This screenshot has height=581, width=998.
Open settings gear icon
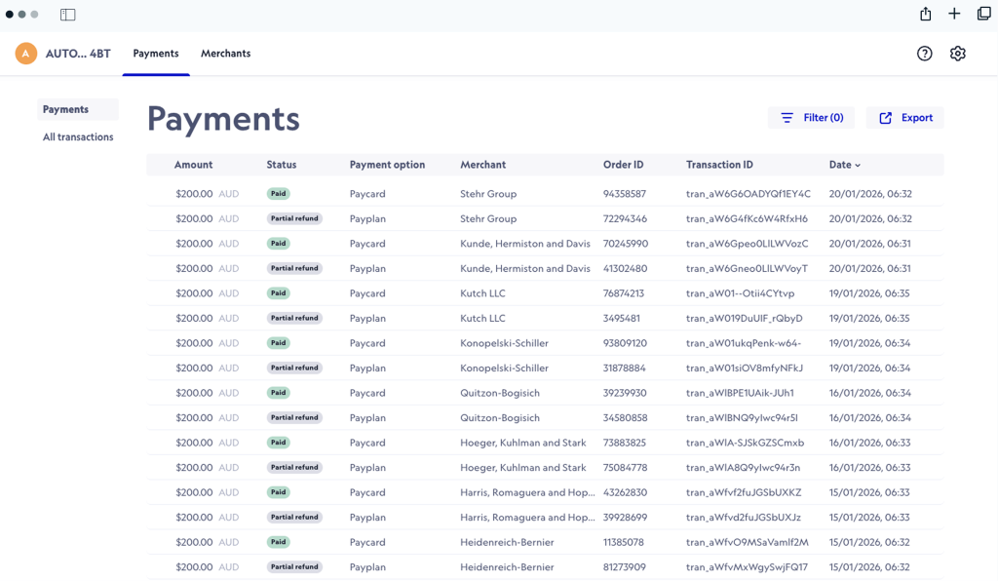tap(957, 54)
